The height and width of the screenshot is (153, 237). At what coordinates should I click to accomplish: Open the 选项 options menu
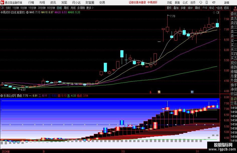(193, 3)
